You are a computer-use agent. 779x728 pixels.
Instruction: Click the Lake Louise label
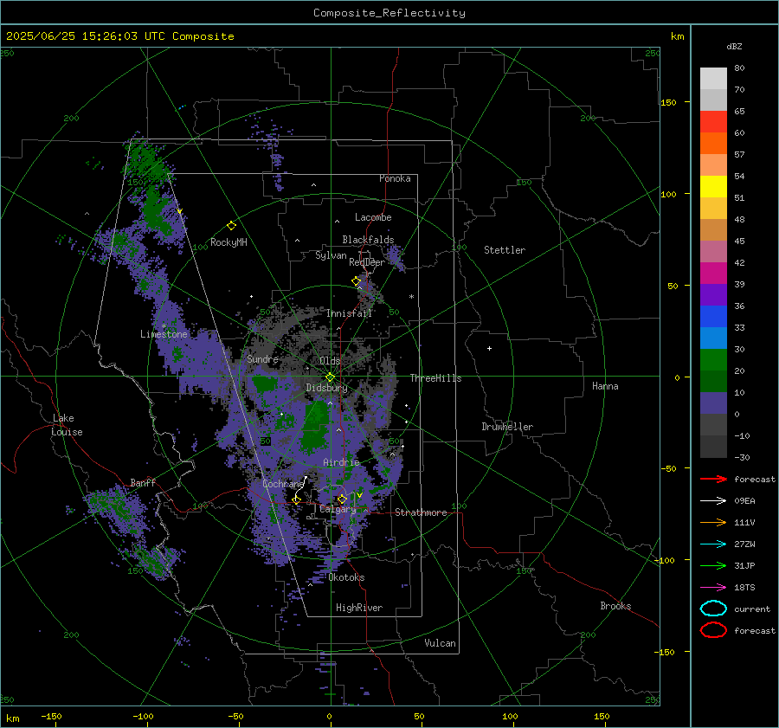(67, 425)
